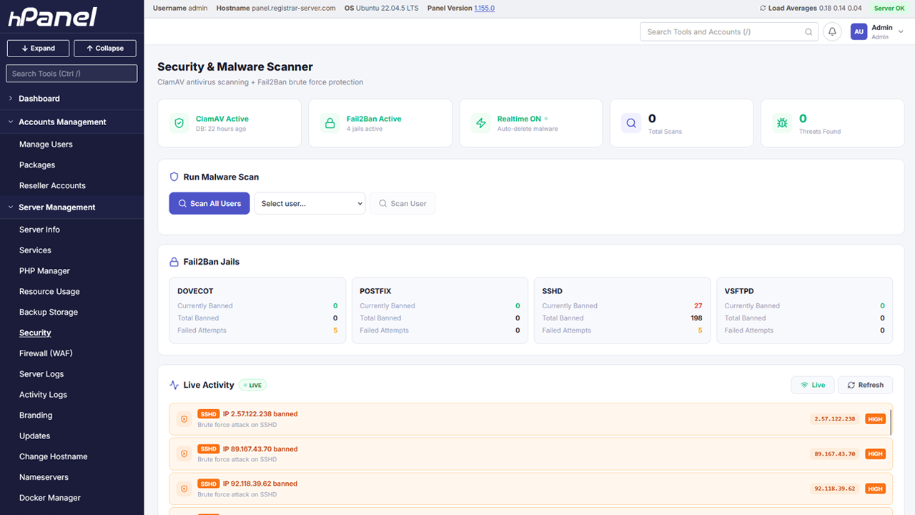Click the 89.167.43.70 IP badge
The image size is (915, 515).
click(835, 453)
